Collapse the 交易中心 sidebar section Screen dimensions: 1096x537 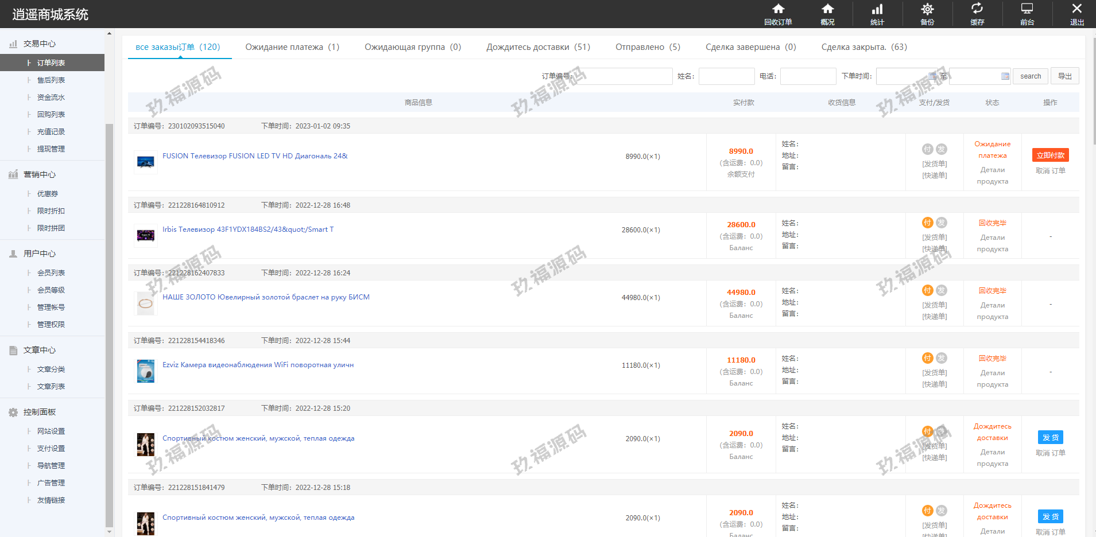pos(39,44)
